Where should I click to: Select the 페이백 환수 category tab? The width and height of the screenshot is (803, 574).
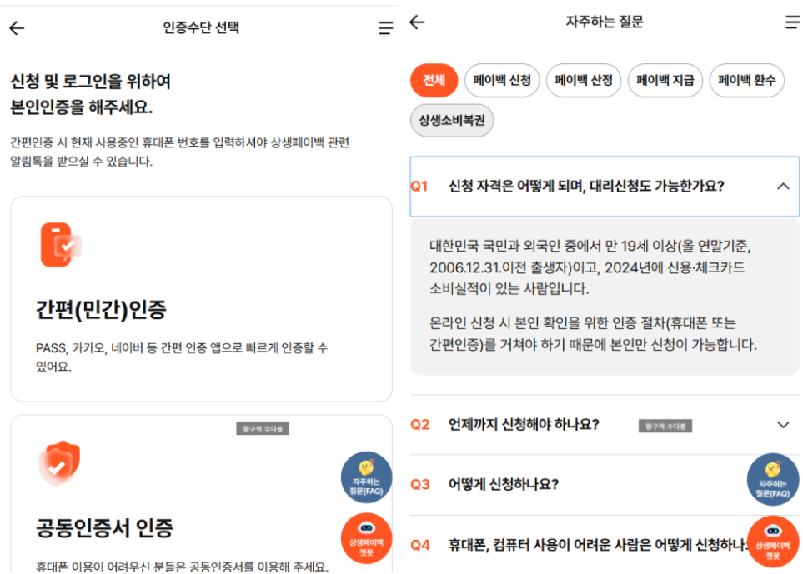[746, 80]
